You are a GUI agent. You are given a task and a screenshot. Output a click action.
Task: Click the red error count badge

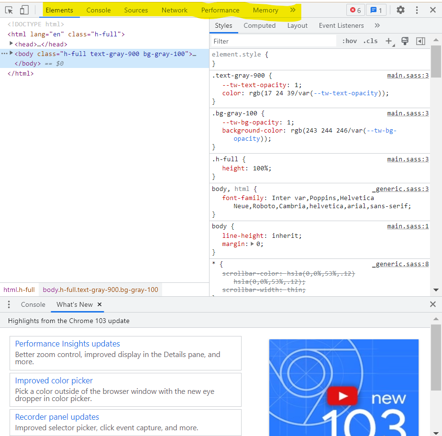click(354, 10)
